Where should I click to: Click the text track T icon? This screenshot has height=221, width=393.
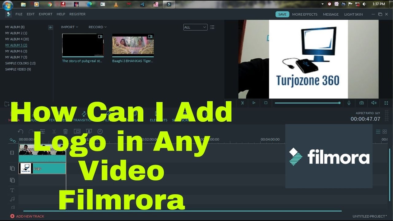12,190
